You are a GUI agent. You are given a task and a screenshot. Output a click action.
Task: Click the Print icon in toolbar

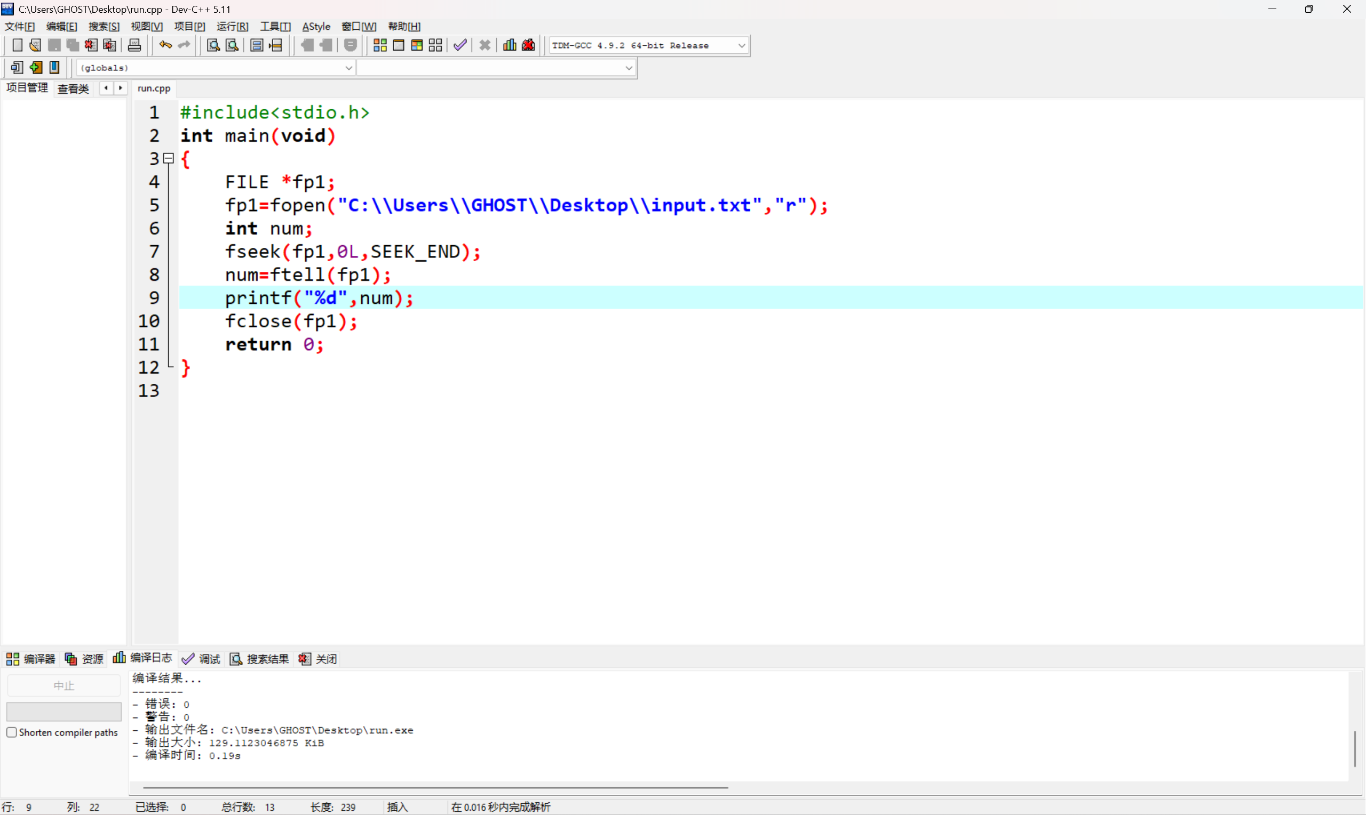tap(134, 45)
